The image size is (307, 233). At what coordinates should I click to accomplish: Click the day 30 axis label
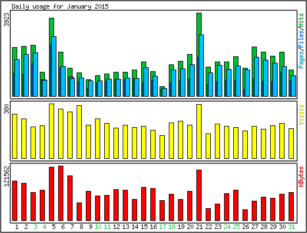(282, 227)
